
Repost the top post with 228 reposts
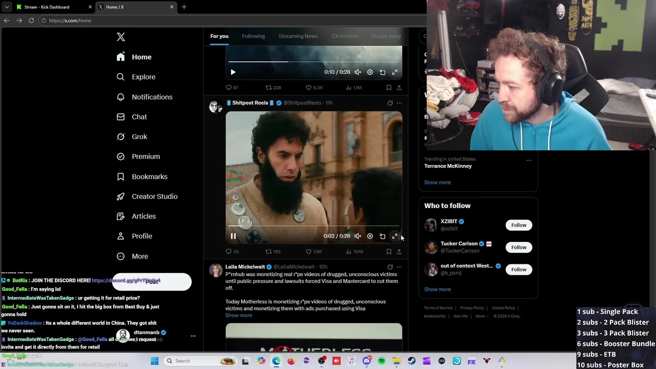click(x=273, y=88)
